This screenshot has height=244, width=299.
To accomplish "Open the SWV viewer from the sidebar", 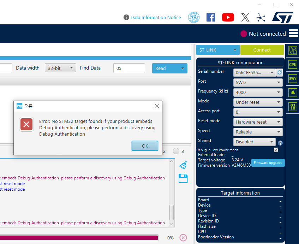I will 293,78.
